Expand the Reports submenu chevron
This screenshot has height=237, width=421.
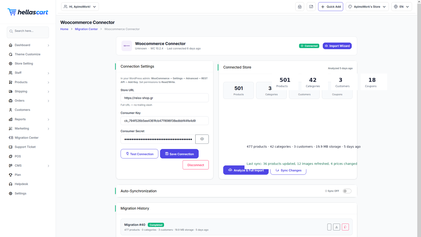[48, 120]
